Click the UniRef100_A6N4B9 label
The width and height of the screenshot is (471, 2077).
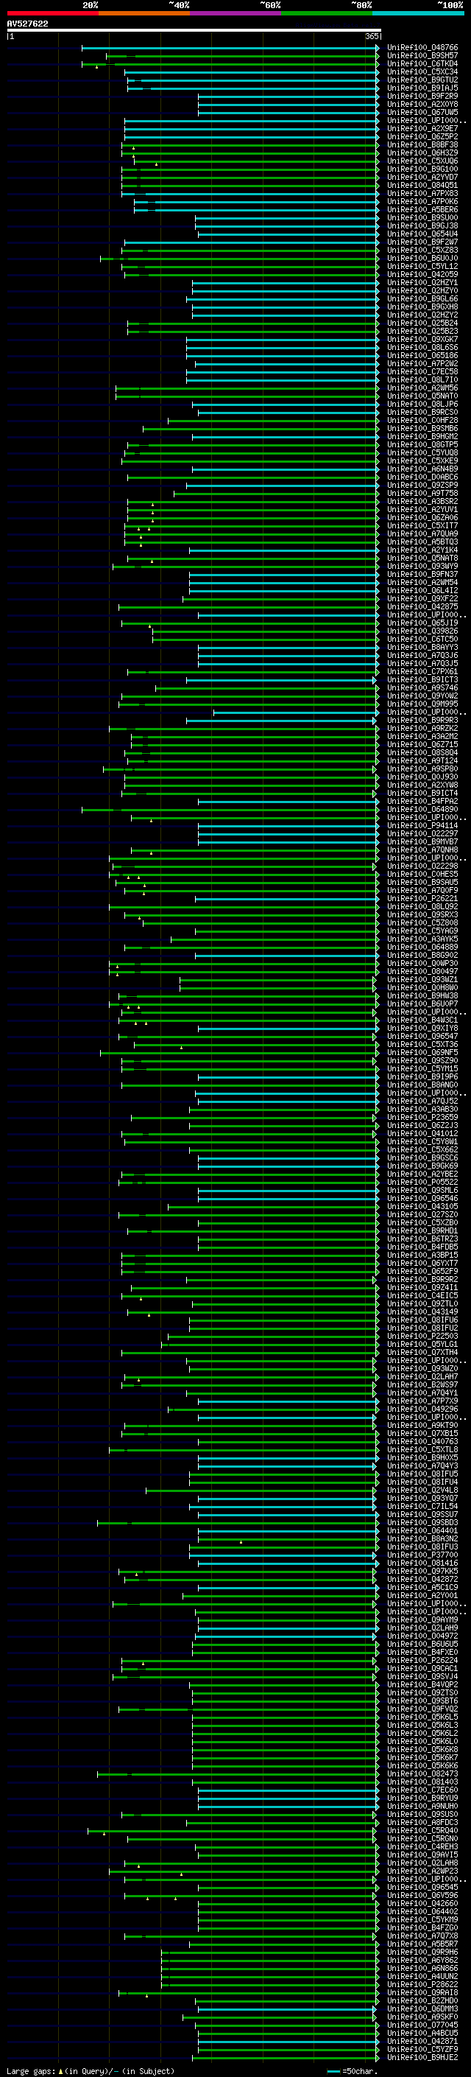[422, 469]
